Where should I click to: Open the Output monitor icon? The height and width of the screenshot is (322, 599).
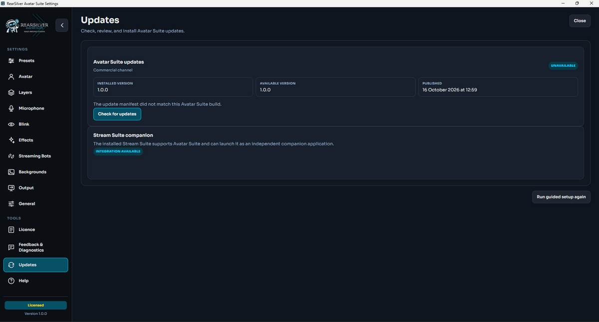(11, 188)
